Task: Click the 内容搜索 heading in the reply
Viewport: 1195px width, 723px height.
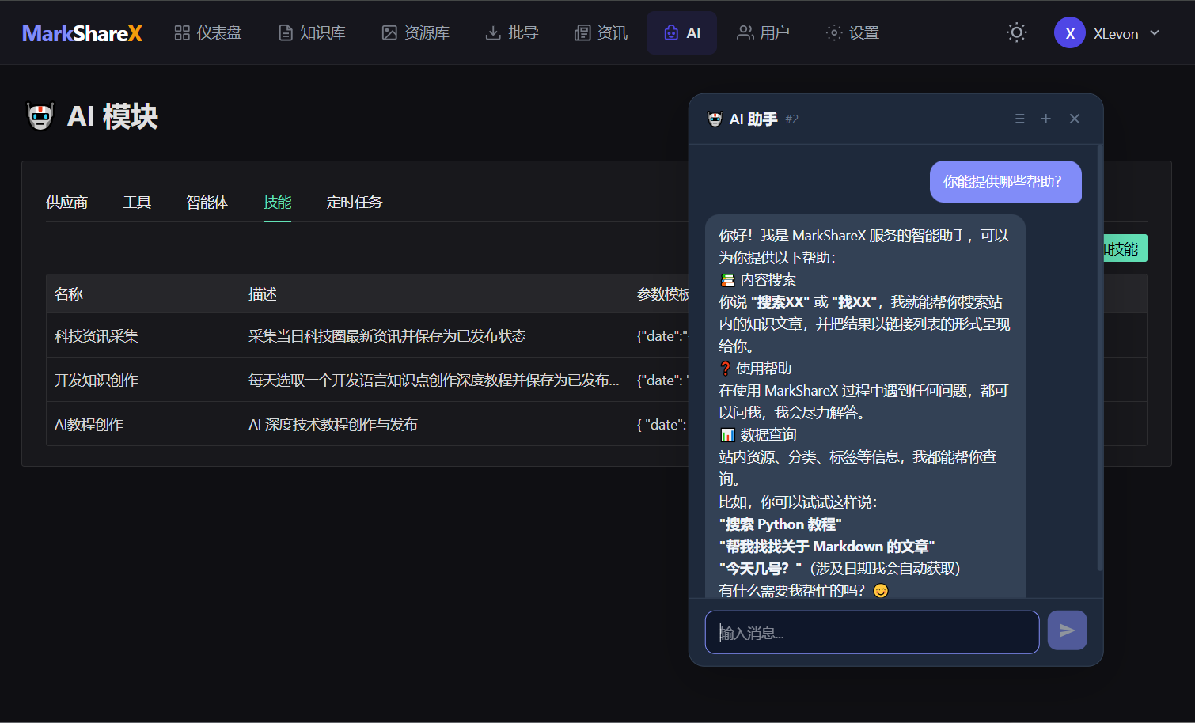Action: 758,280
